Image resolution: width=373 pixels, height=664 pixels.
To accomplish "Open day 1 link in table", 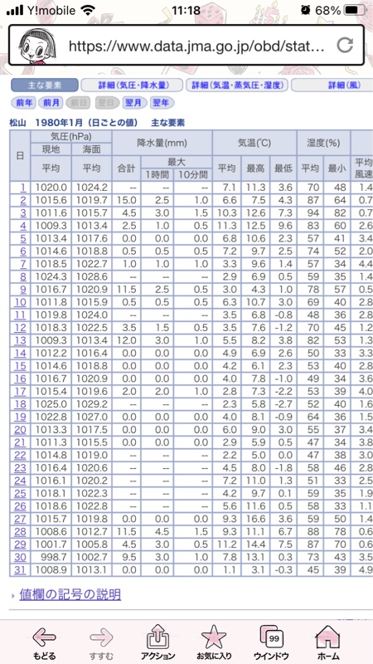I will tap(22, 188).
